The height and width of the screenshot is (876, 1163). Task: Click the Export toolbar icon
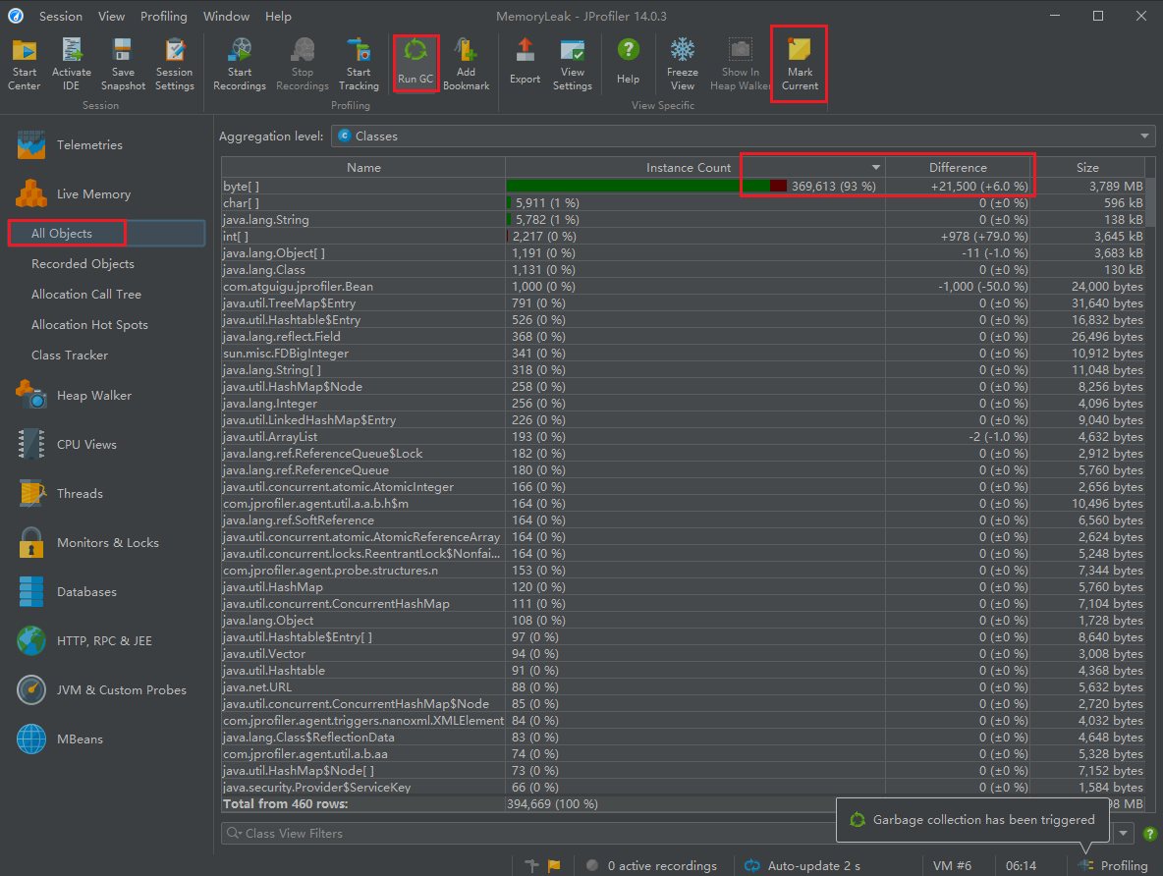point(525,62)
